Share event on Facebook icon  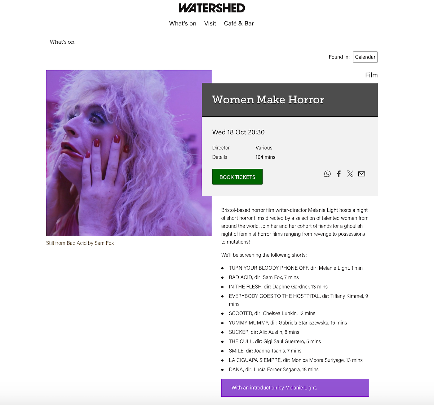[339, 174]
